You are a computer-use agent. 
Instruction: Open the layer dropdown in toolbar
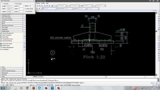pyautogui.click(x=49, y=8)
